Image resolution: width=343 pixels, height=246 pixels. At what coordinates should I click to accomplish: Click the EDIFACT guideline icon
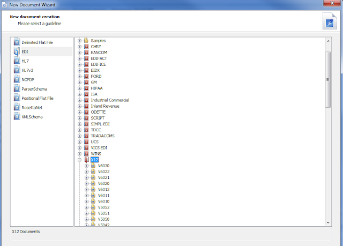(86, 58)
